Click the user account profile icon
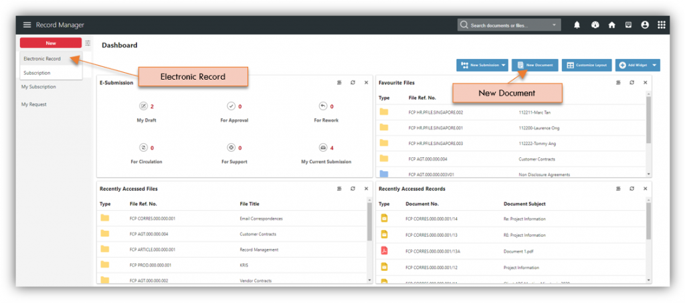The image size is (685, 303). [645, 25]
